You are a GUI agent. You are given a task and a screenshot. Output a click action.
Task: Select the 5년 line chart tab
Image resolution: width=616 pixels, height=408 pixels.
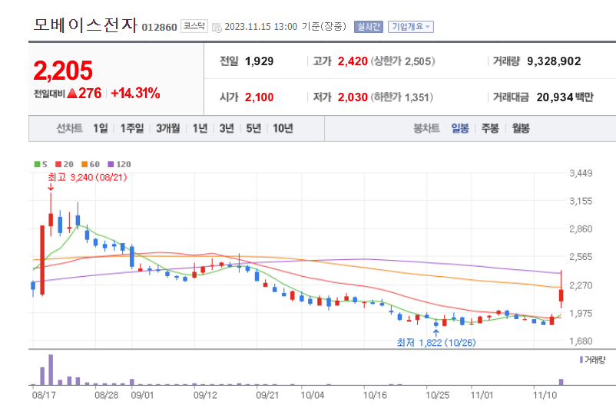(253, 128)
